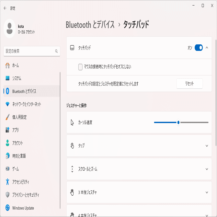The height and width of the screenshot is (217, 217).
Task: Turn off the タッチパッド toggle switch
Action: (199, 48)
